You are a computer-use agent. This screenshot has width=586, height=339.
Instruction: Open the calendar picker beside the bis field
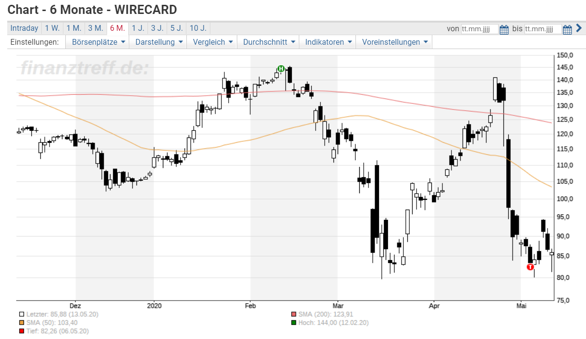[567, 29]
